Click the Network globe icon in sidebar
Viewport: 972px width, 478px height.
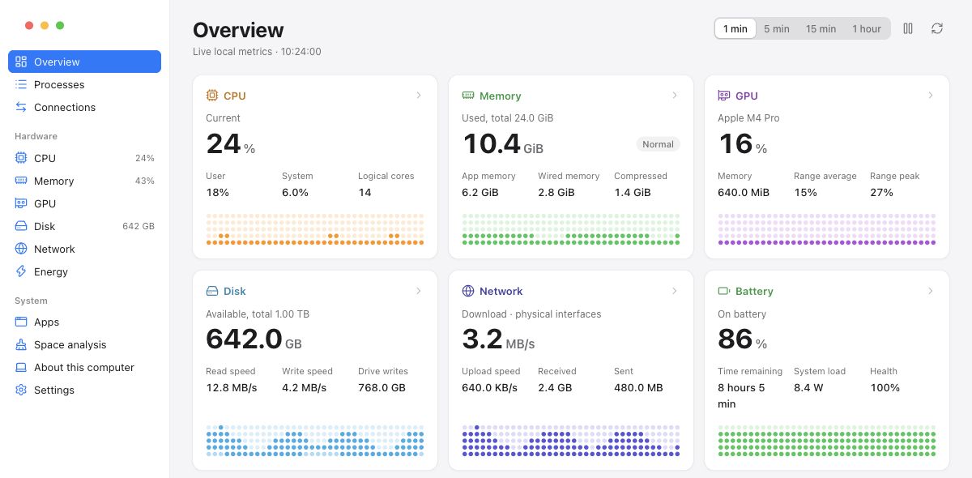click(x=21, y=249)
